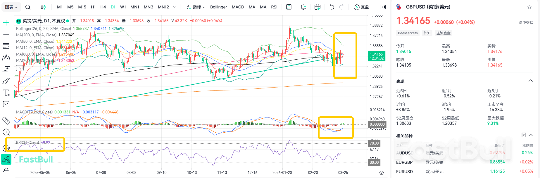Click the MACD 0.000000 axis label

coord(377,124)
